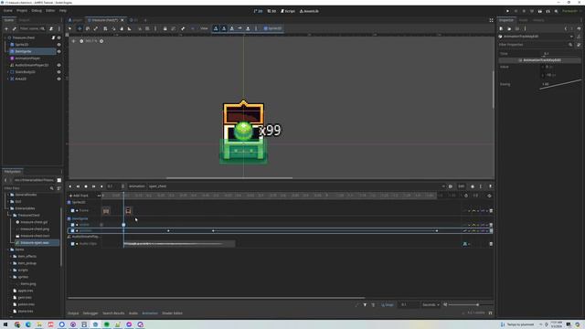Open the Debugger bottom panel
The width and height of the screenshot is (585, 329).
90,313
